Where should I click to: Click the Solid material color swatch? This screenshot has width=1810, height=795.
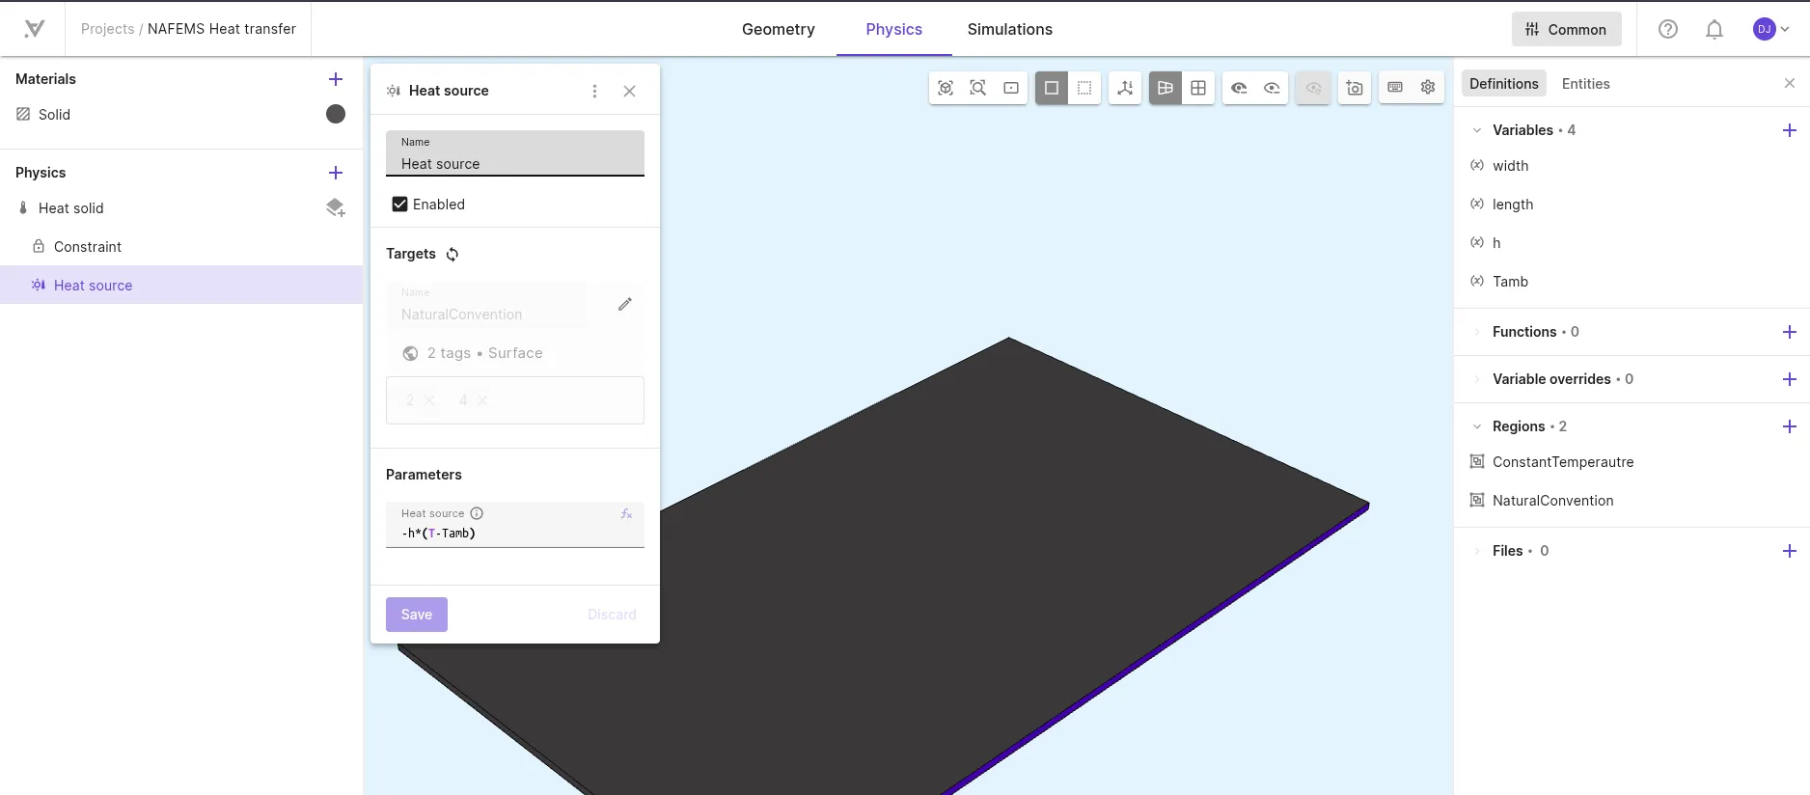pos(336,114)
